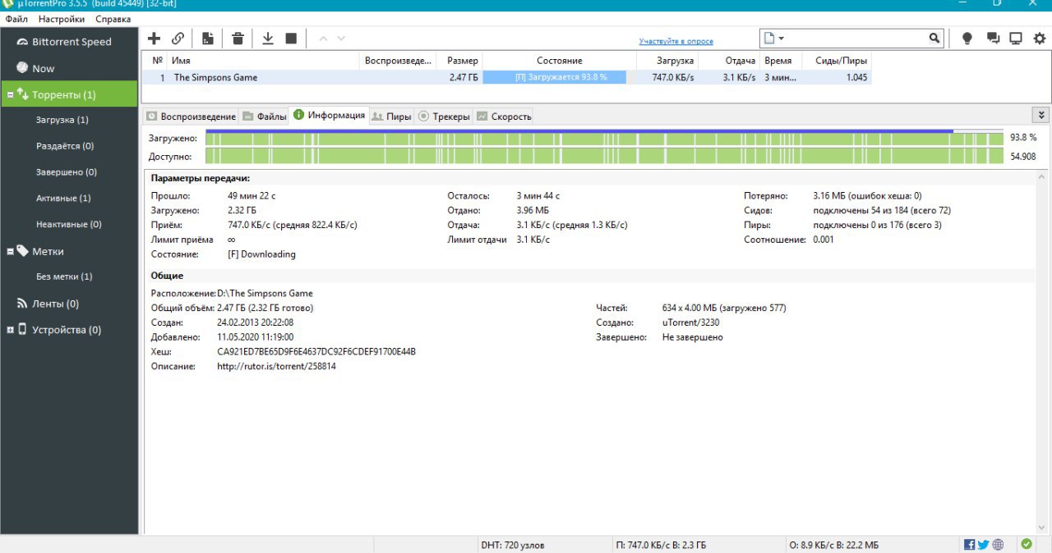Switch to the Информация tab
The height and width of the screenshot is (553, 1052).
330,116
